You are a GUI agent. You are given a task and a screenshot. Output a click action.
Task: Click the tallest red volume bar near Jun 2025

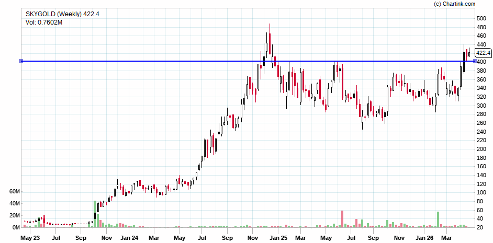[x=342, y=219]
